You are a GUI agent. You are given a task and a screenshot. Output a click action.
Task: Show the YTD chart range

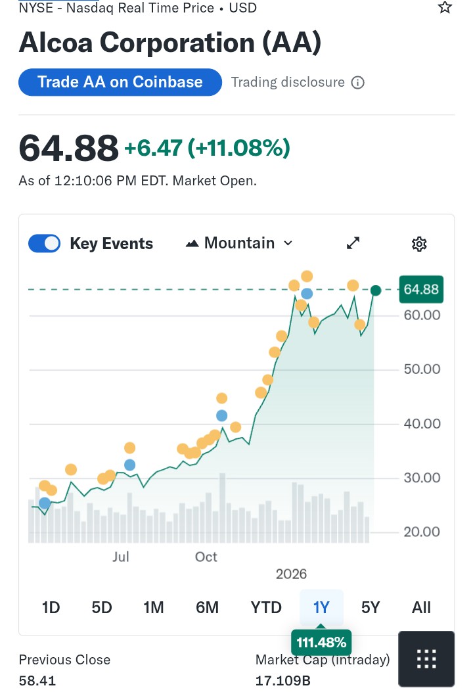point(266,607)
